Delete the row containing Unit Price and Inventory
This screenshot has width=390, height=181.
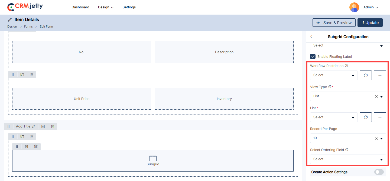[x=32, y=75]
